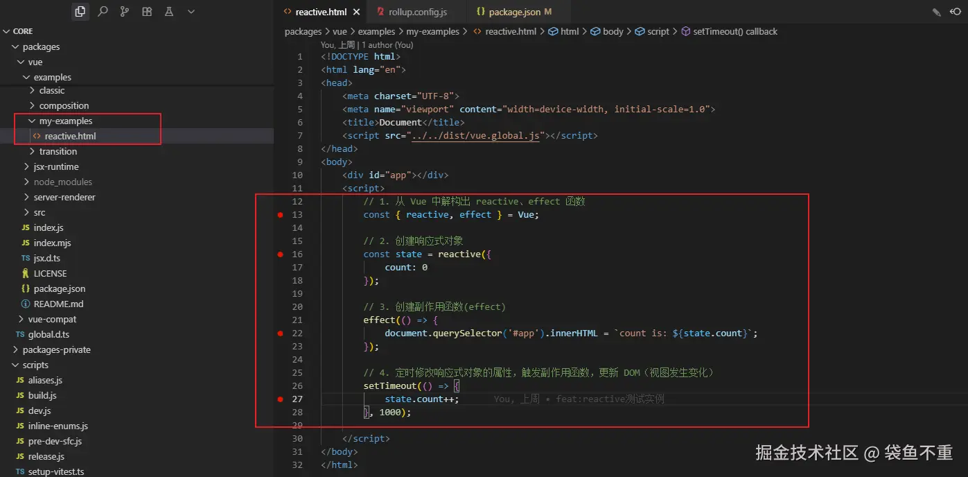Open the Explorer view icon
The image size is (968, 477).
pos(80,12)
